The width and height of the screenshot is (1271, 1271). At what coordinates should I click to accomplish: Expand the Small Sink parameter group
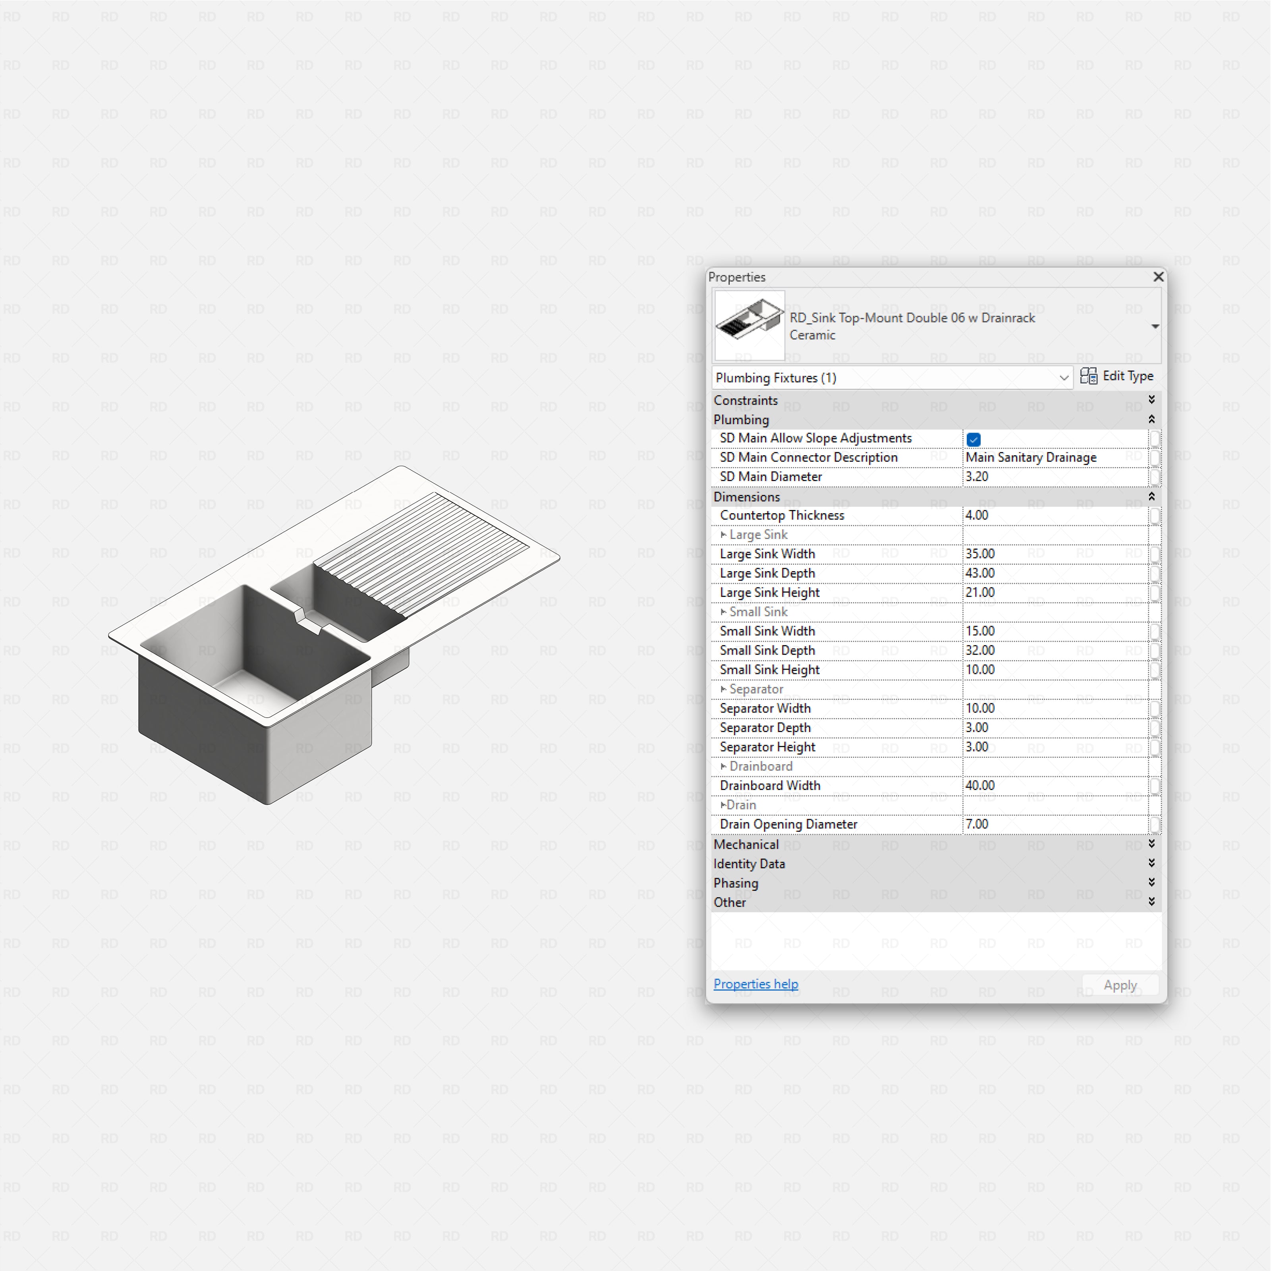723,612
